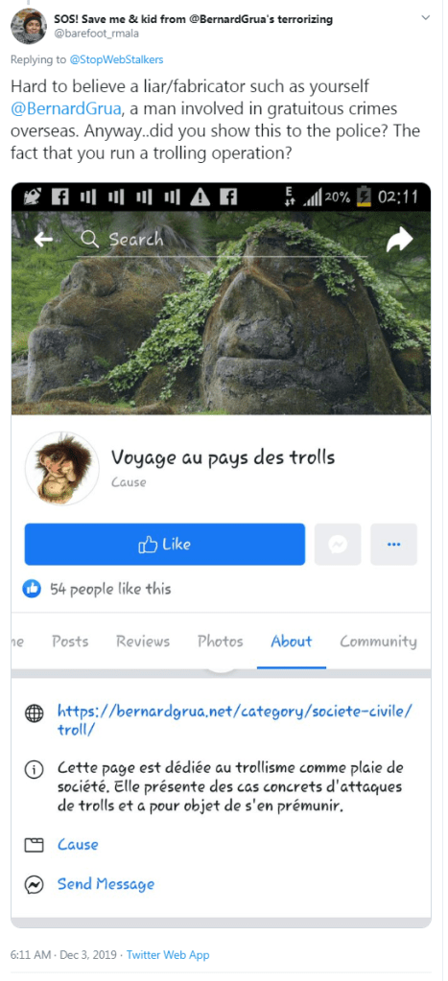Switch to the Reviews tab
The height and width of the screenshot is (981, 448).
tap(143, 642)
